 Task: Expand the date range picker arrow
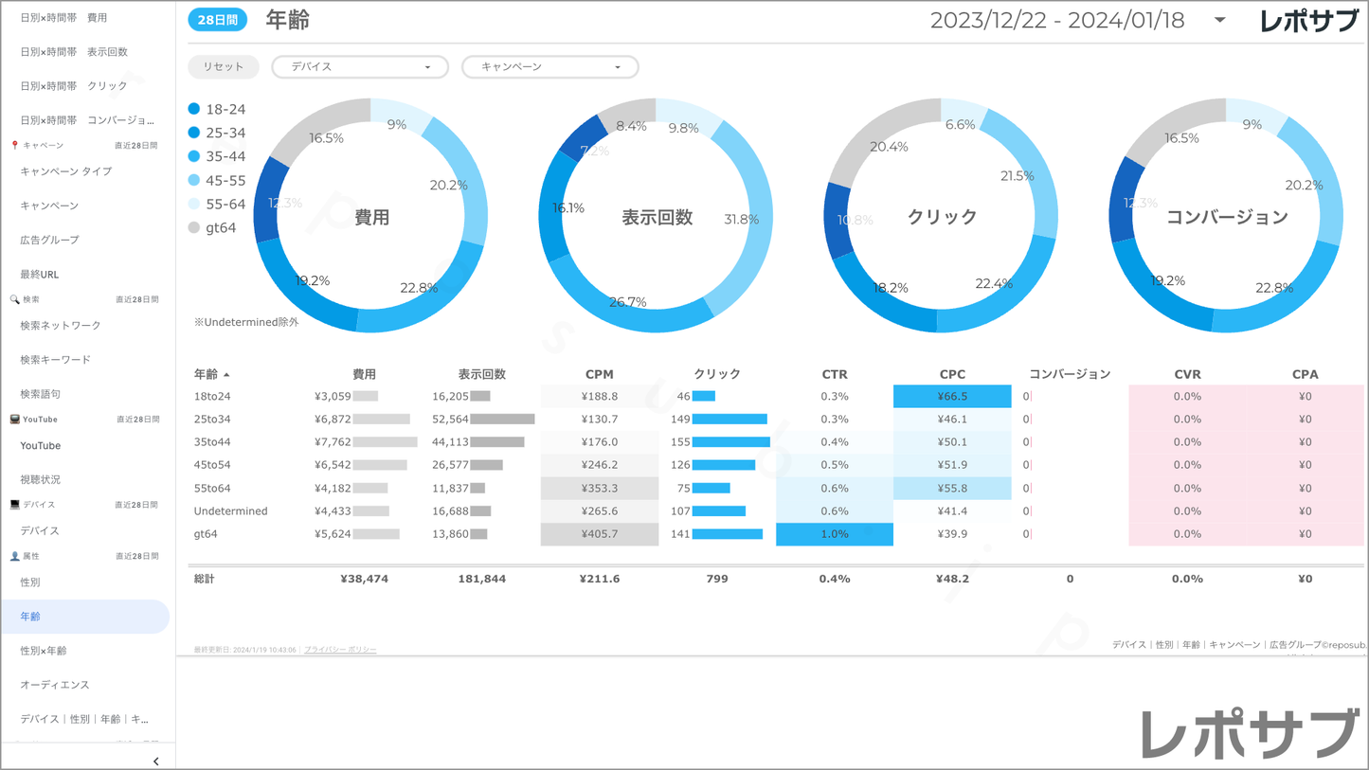pyautogui.click(x=1219, y=20)
